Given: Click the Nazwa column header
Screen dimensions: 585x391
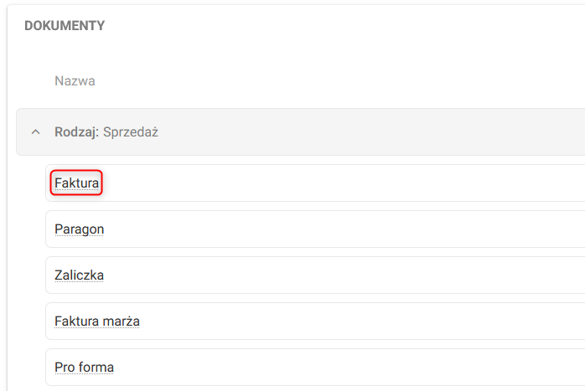Looking at the screenshot, I should tap(75, 81).
